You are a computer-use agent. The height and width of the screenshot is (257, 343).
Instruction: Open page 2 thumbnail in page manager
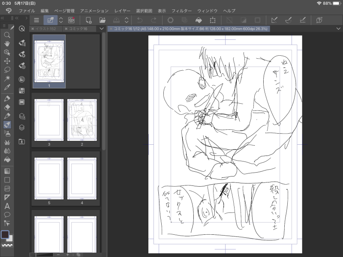pyautogui.click(x=82, y=120)
